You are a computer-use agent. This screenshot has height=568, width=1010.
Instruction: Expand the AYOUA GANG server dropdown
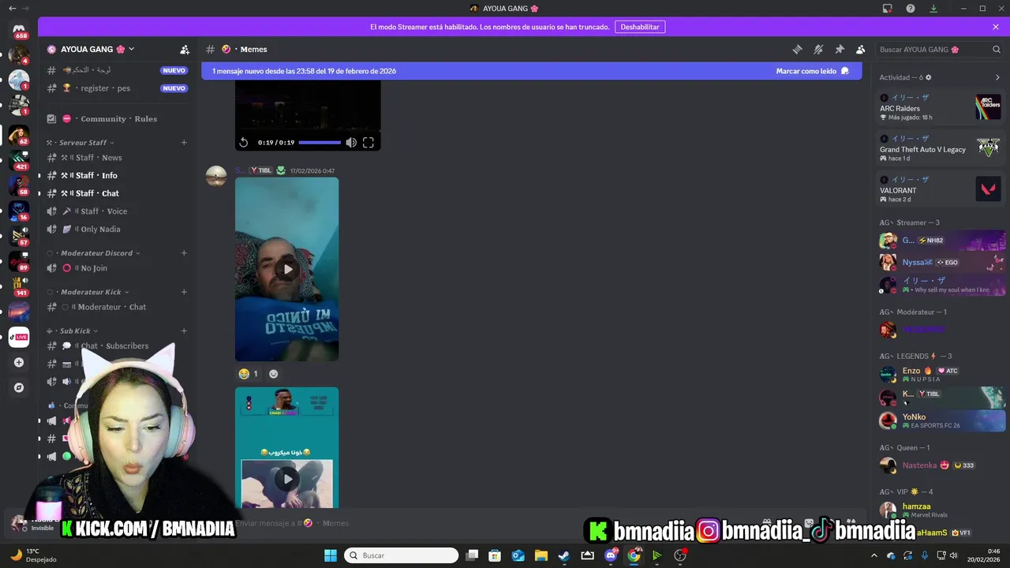(131, 49)
